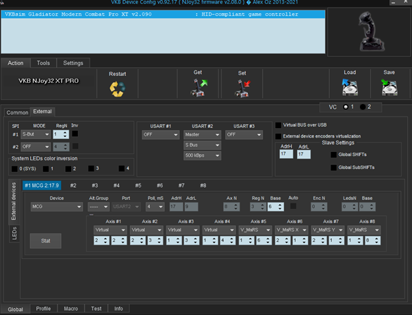Screen dimensions: 412x315
Task: Open SPI #1 mode dropdown S-But
Action: [x=36, y=134]
